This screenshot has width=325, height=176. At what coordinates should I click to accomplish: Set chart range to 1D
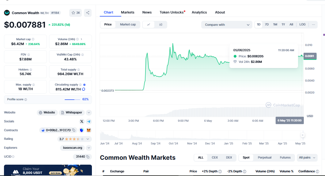(259, 25)
